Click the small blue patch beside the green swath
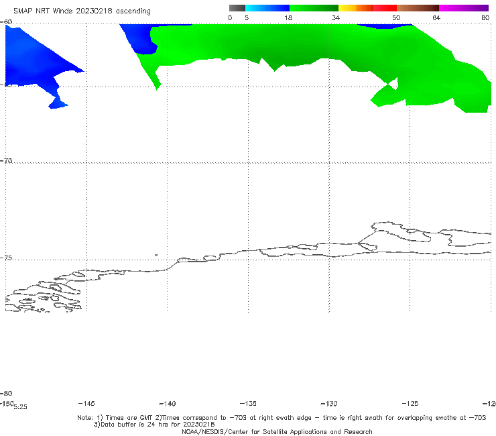This screenshot has width=496, height=436. [x=139, y=38]
